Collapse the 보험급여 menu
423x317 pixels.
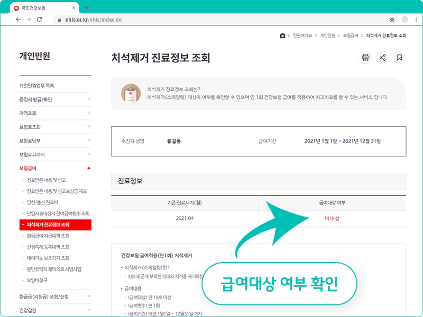56,168
